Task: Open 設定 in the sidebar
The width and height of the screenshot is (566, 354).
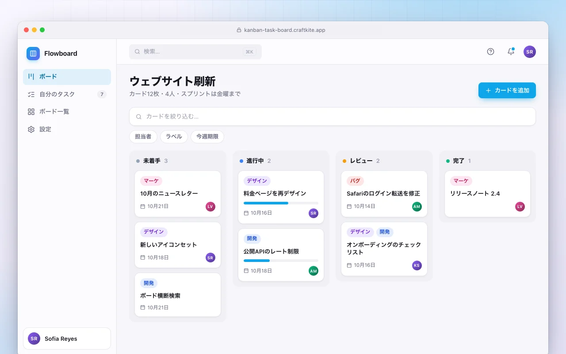Action: tap(67, 129)
